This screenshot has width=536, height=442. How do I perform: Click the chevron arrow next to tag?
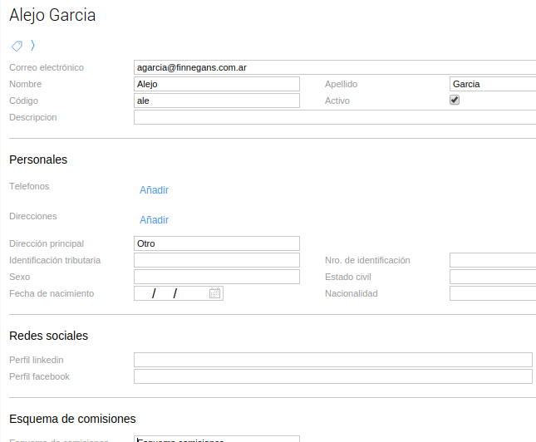[32, 45]
